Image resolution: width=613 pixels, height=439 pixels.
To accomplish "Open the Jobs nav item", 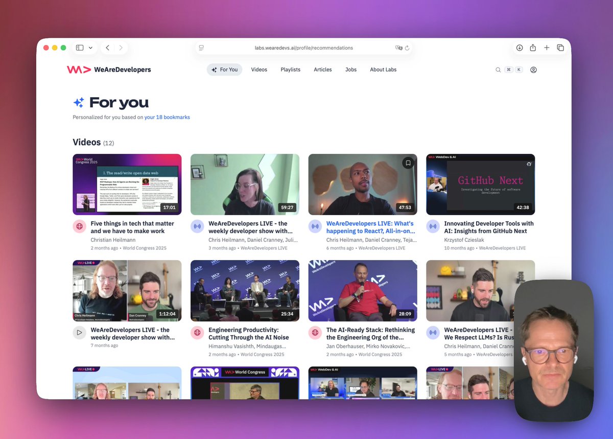I will coord(351,70).
